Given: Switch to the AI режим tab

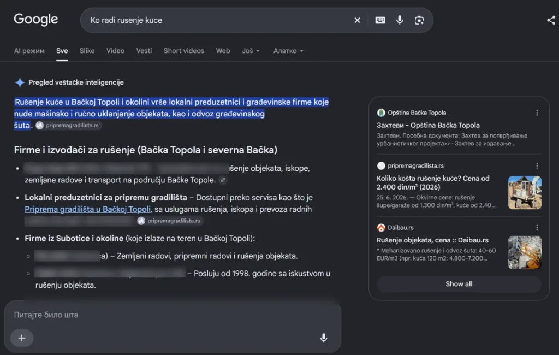Looking at the screenshot, I should 29,51.
